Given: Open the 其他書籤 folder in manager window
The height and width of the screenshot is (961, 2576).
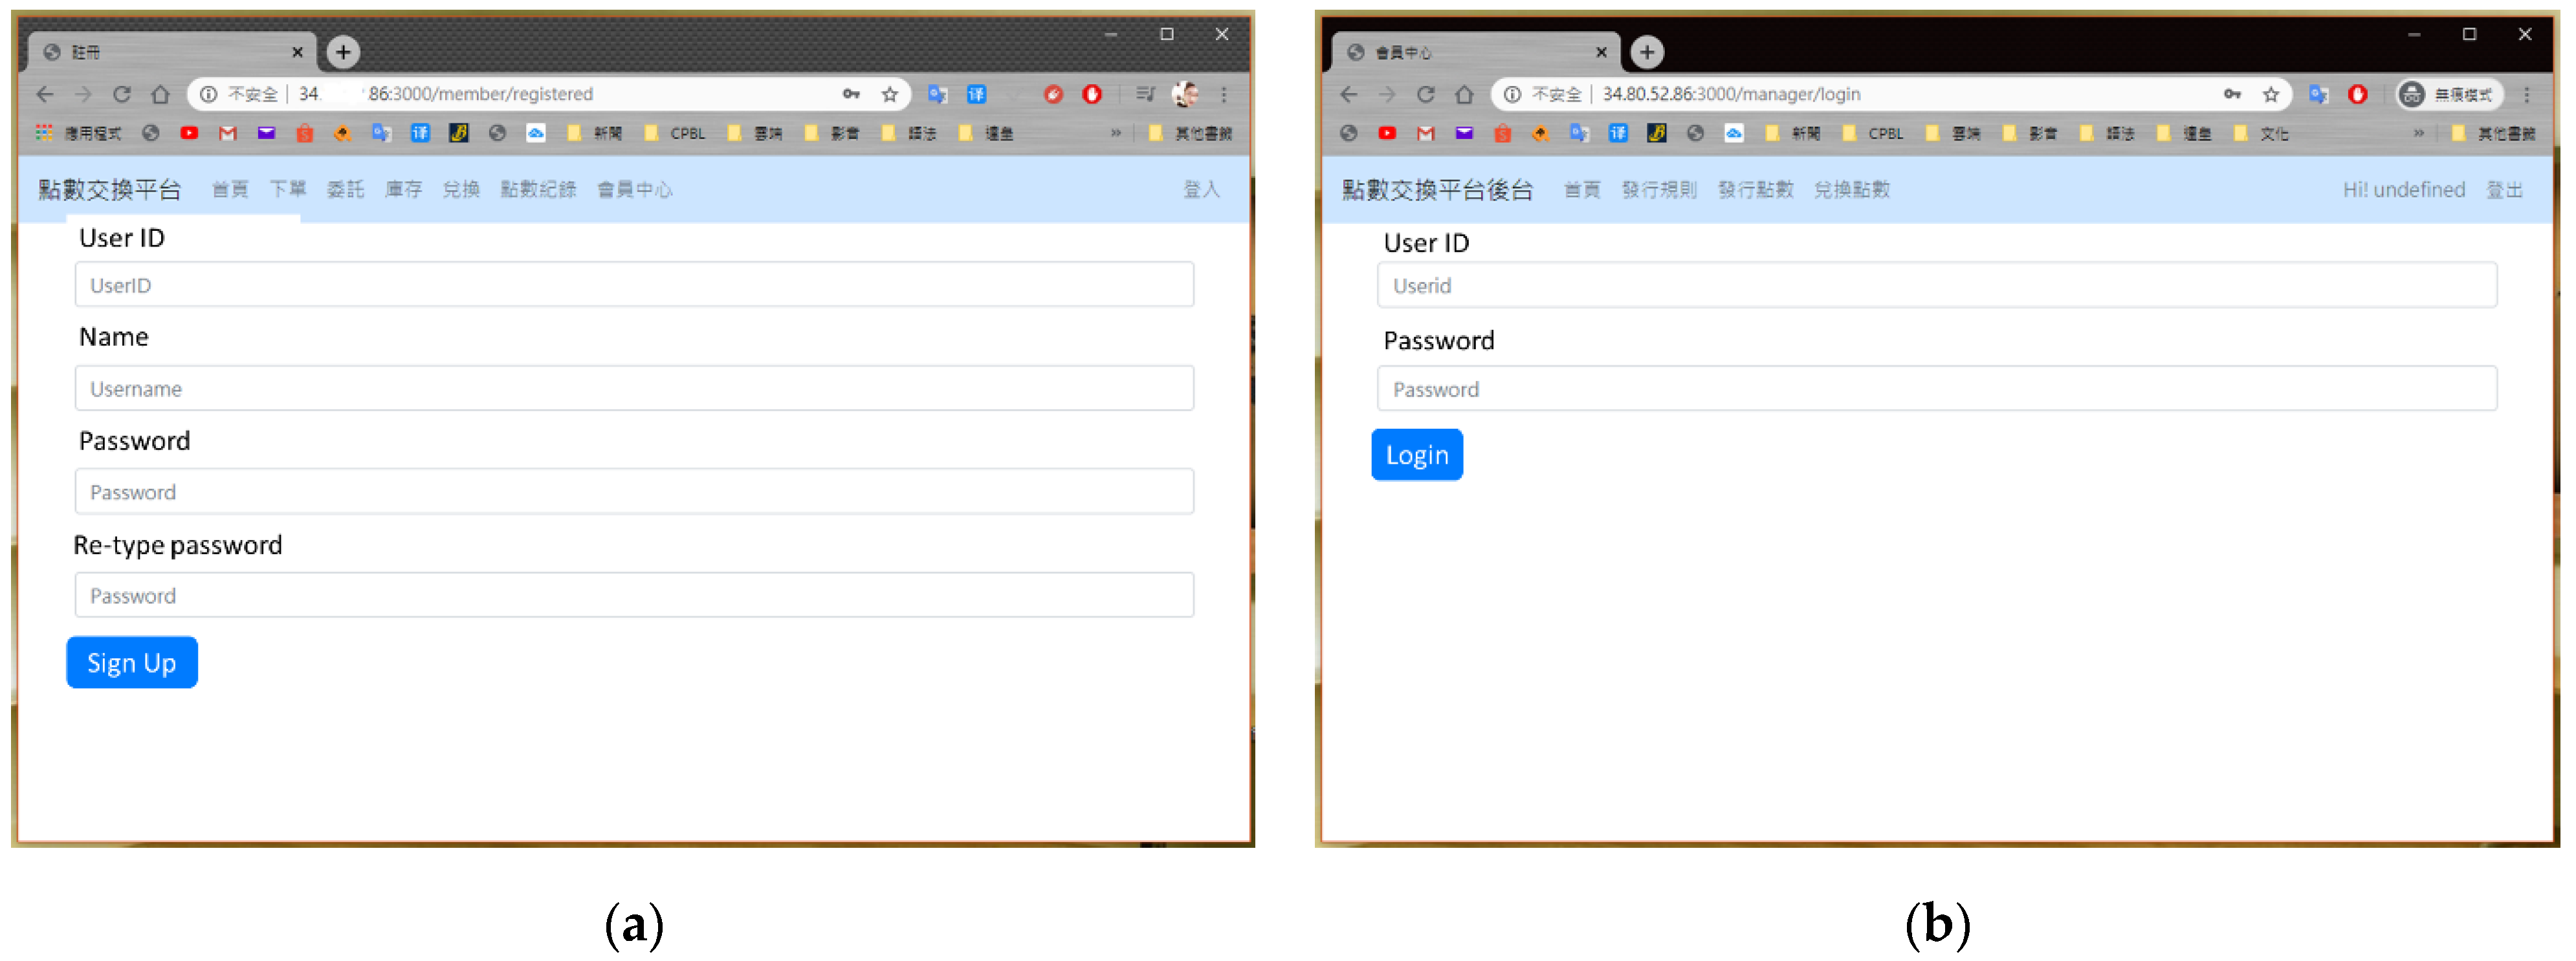Looking at the screenshot, I should 2495,133.
